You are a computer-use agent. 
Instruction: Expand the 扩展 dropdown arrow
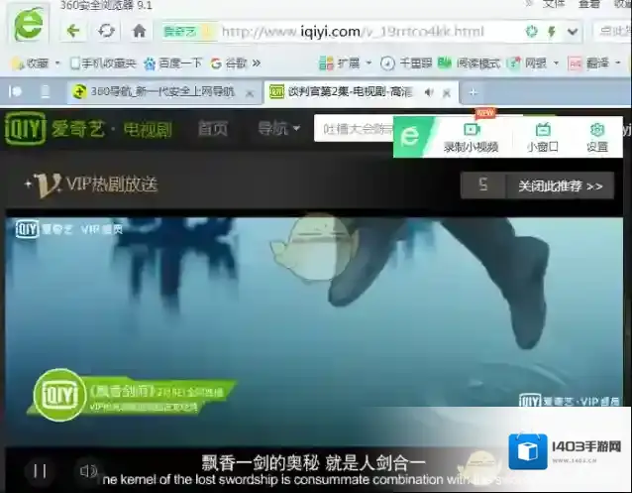pos(369,63)
